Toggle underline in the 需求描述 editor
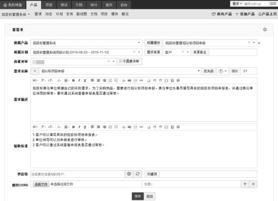This screenshot has width=278, height=201. (85, 80)
